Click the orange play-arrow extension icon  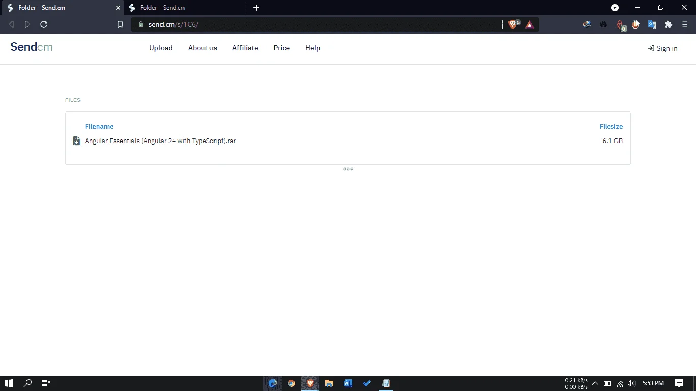click(x=636, y=24)
